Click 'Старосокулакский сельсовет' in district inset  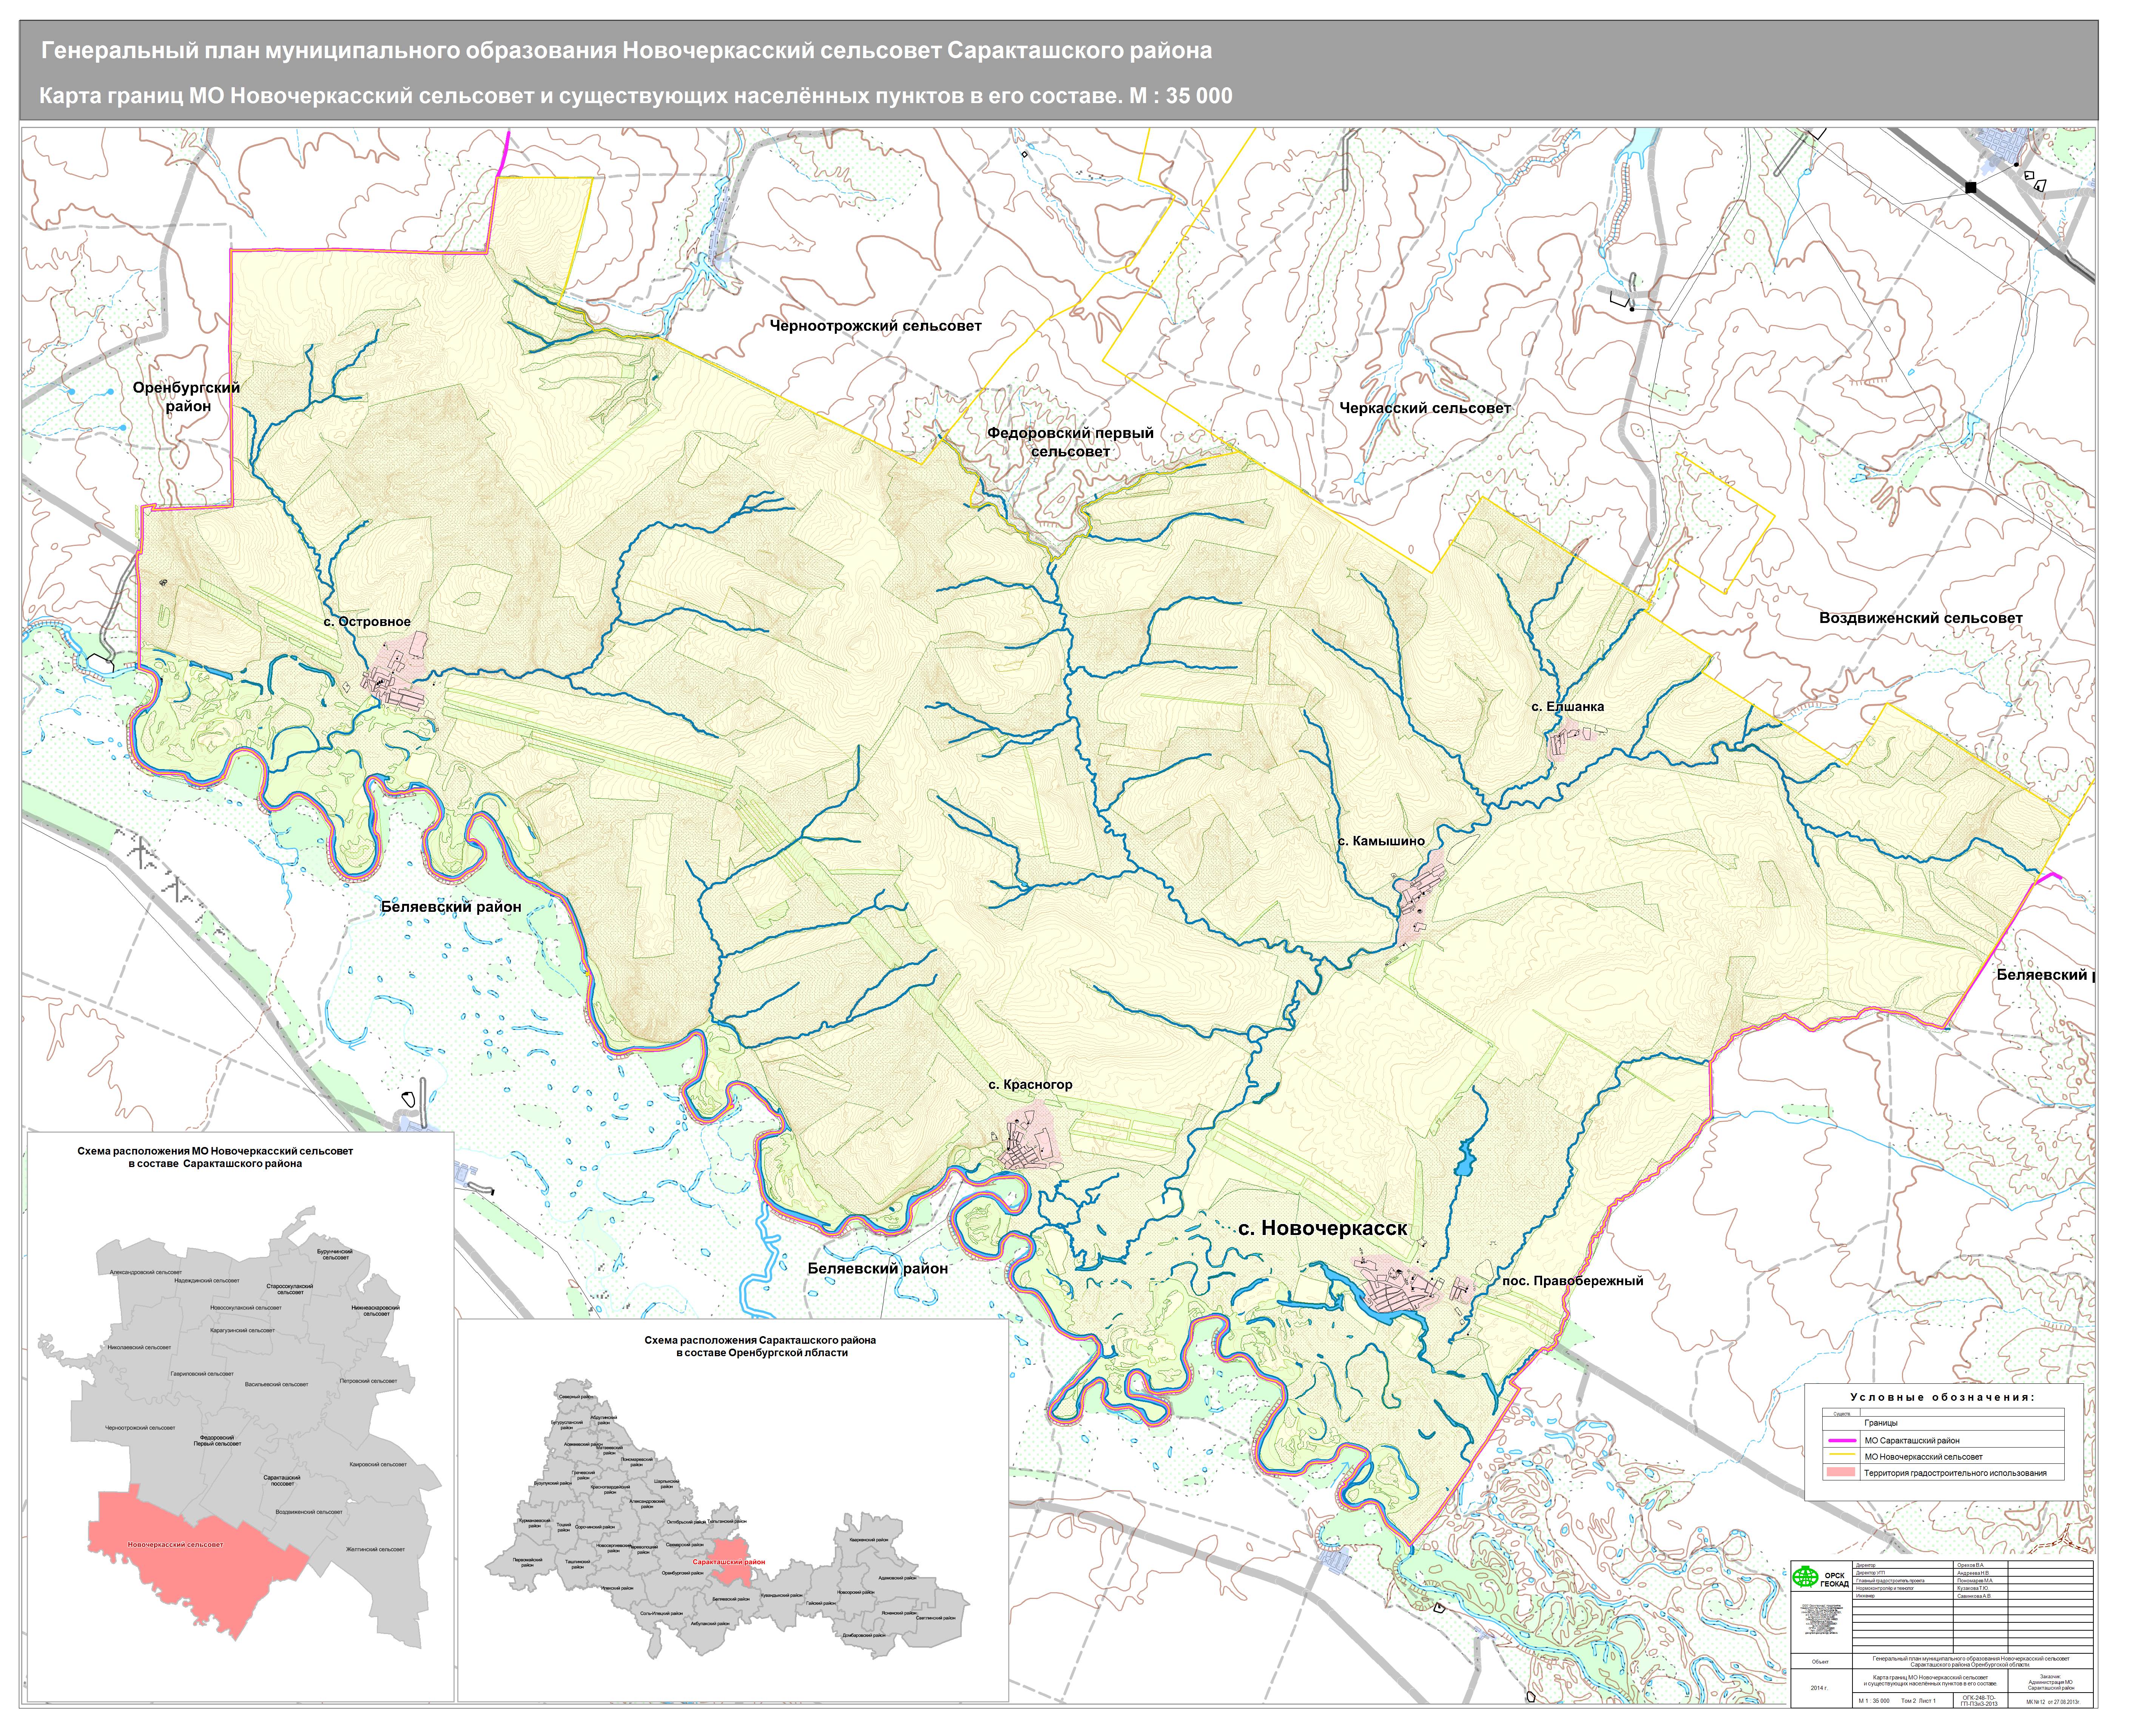coord(290,1289)
